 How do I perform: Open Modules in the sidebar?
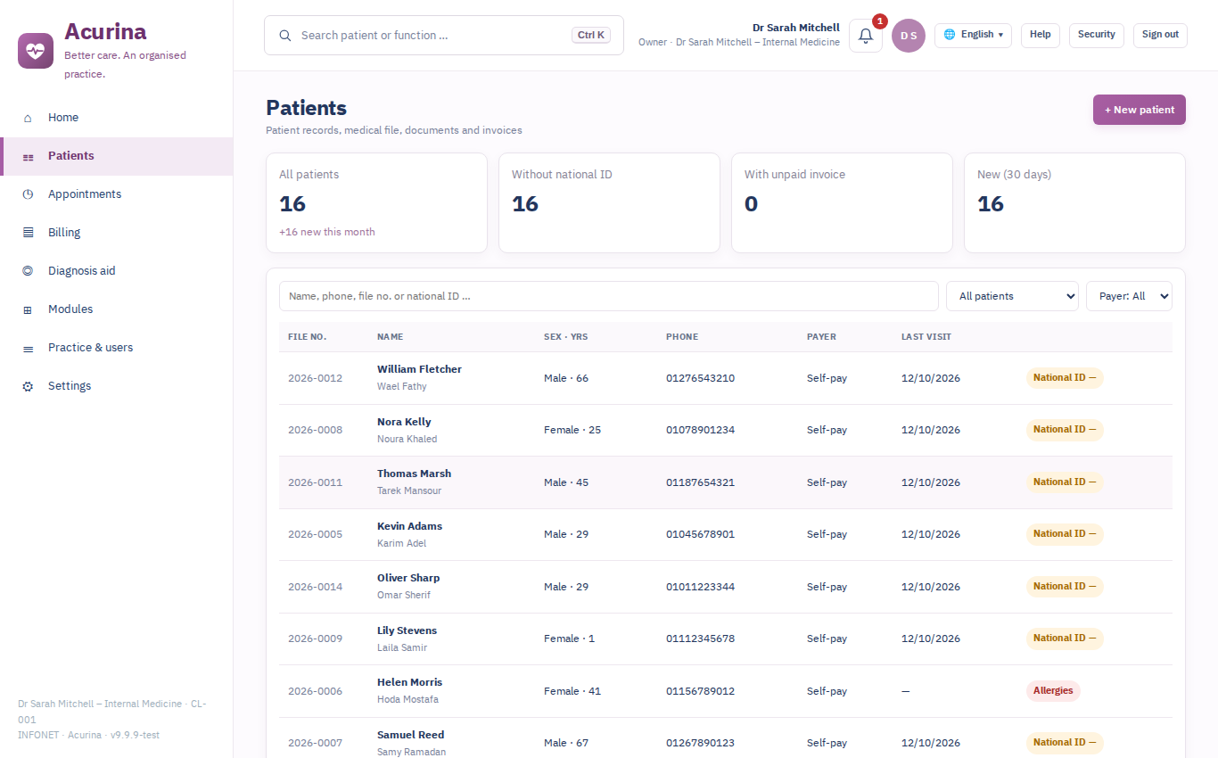point(117,309)
